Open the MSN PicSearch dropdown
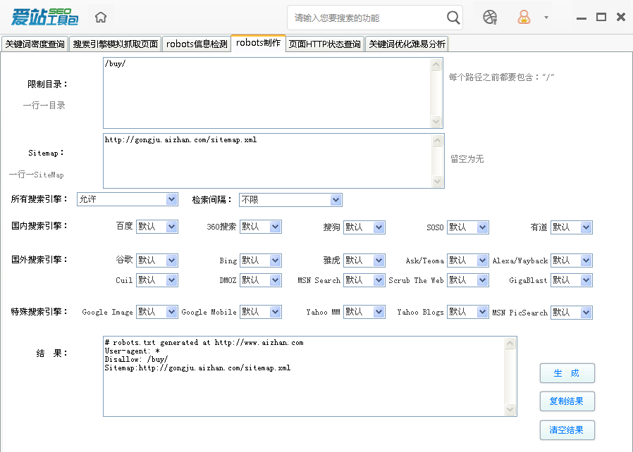 point(572,312)
